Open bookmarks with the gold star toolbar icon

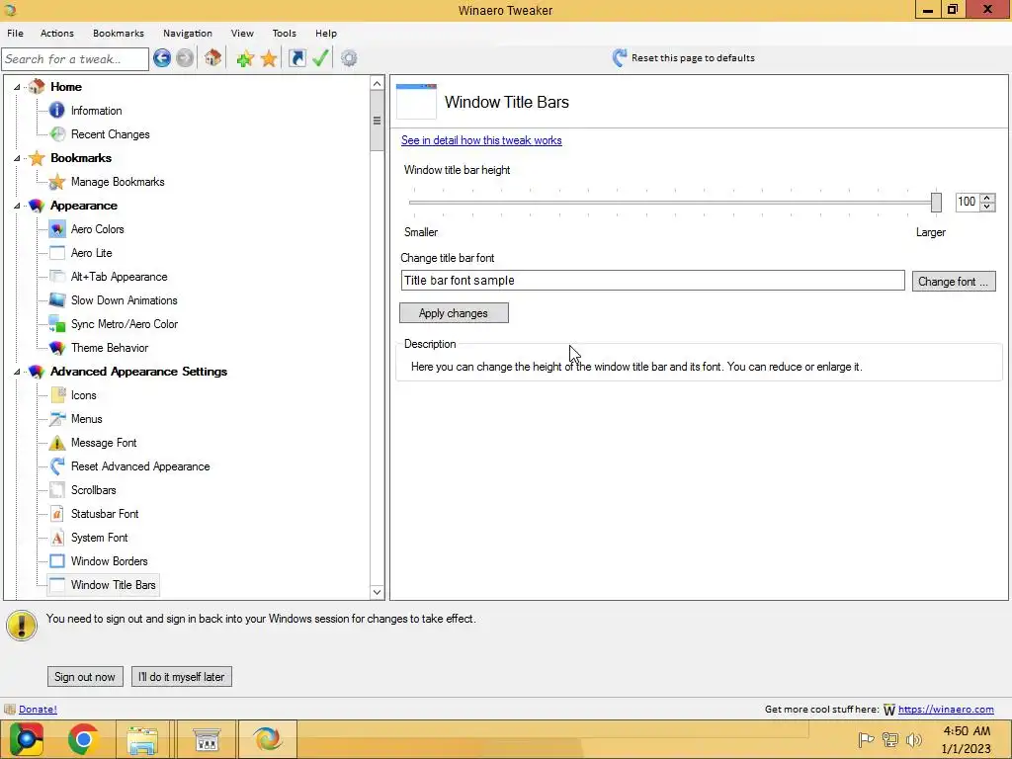[x=269, y=58]
